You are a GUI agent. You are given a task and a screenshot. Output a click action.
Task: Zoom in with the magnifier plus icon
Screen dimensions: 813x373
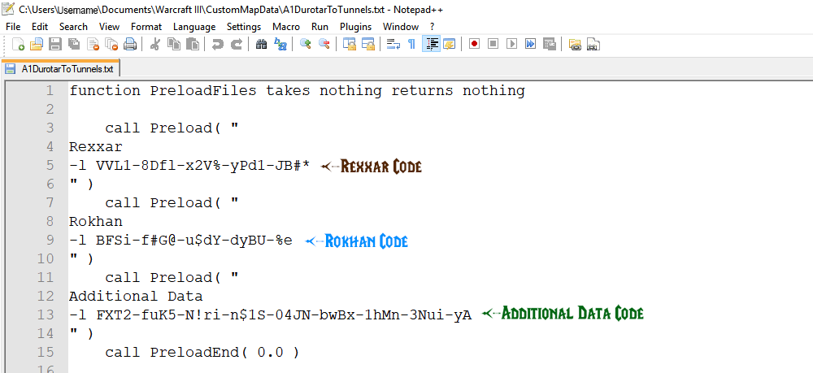coord(306,45)
